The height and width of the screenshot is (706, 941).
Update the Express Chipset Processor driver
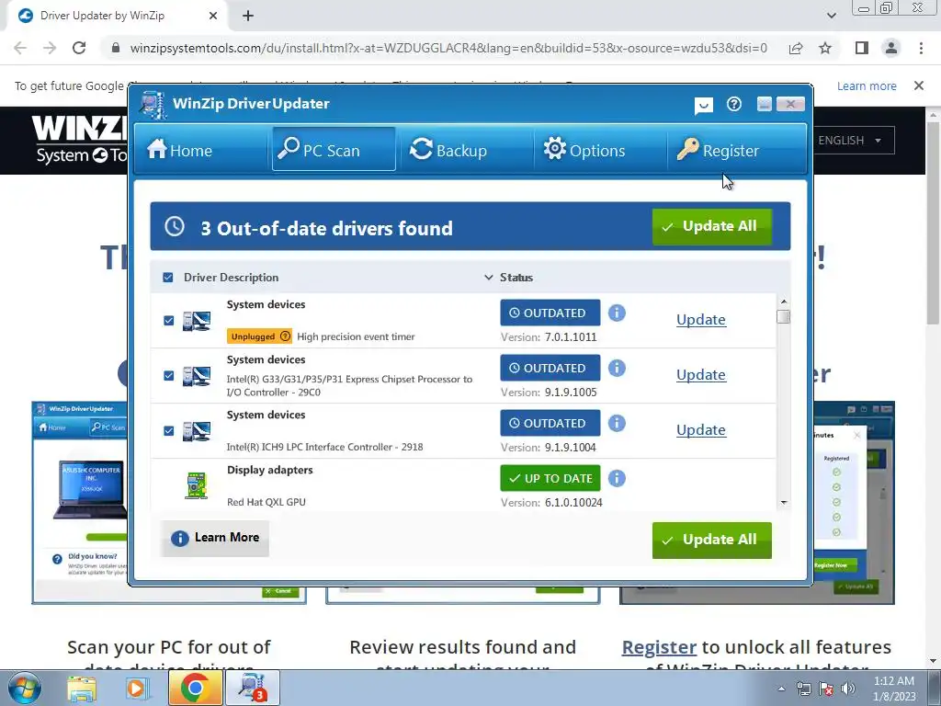[701, 375]
